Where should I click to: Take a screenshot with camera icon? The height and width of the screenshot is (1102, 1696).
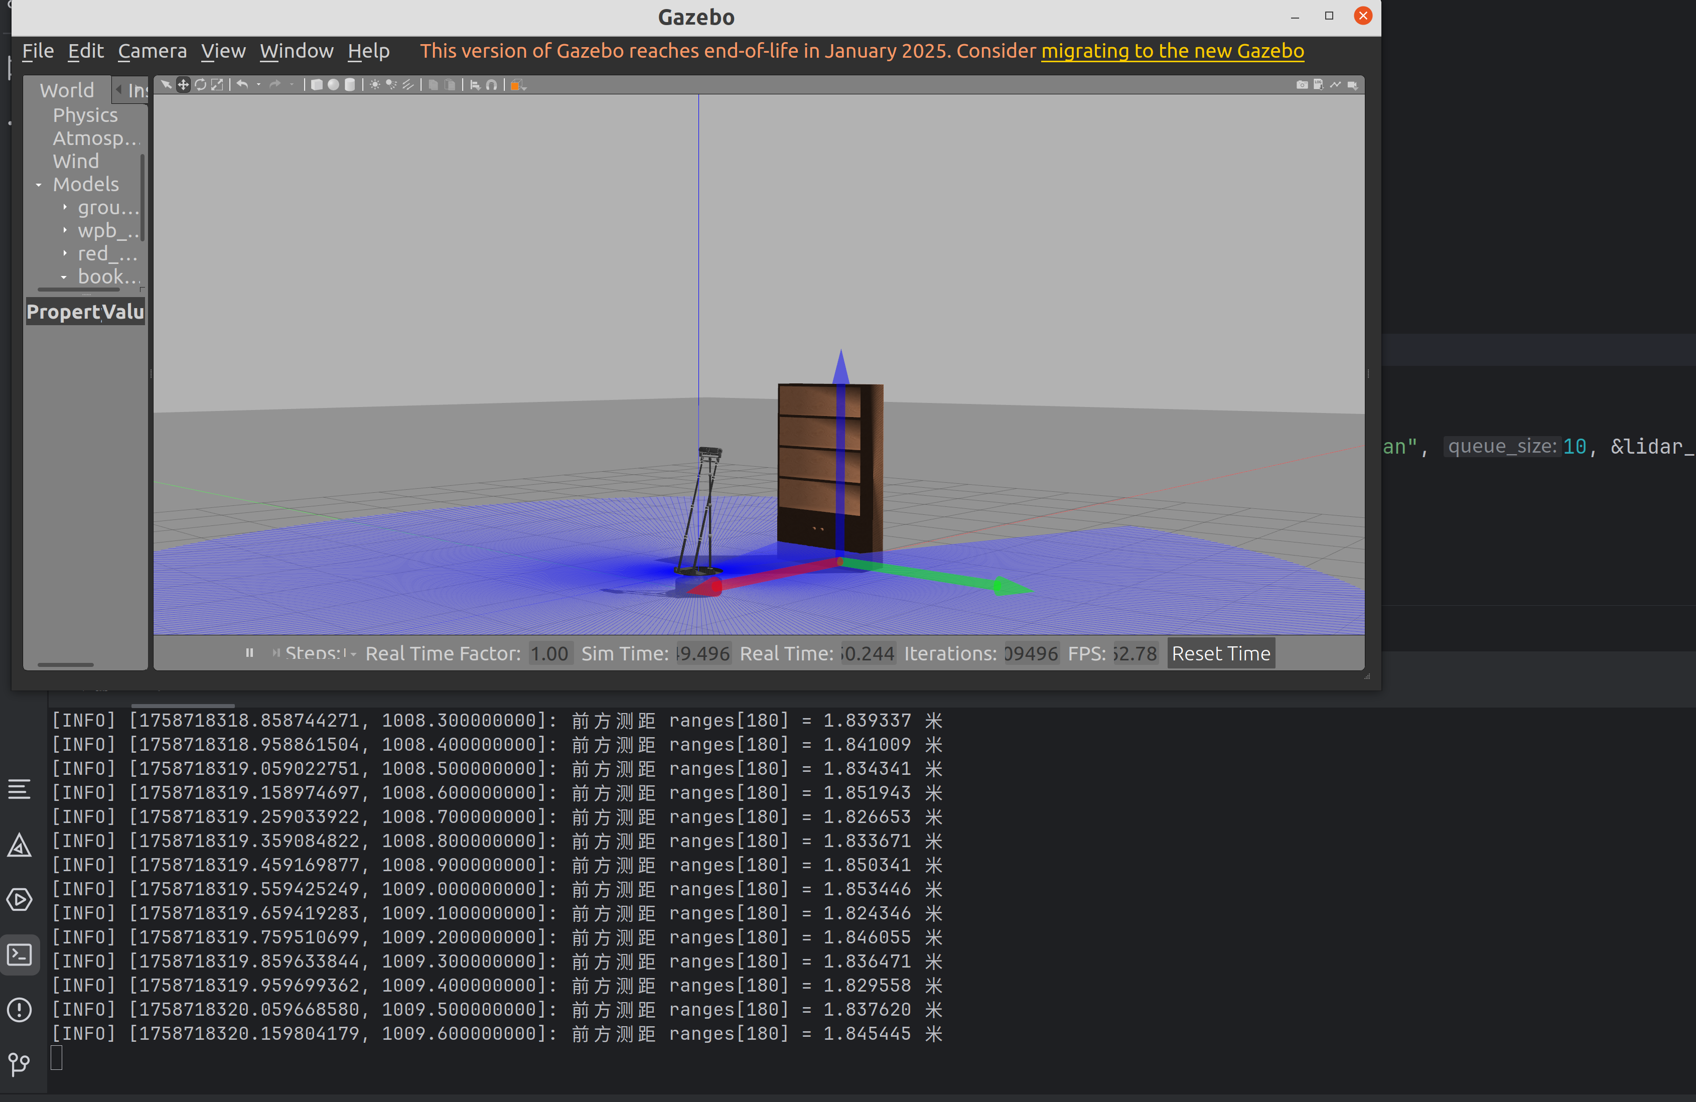[x=1301, y=85]
